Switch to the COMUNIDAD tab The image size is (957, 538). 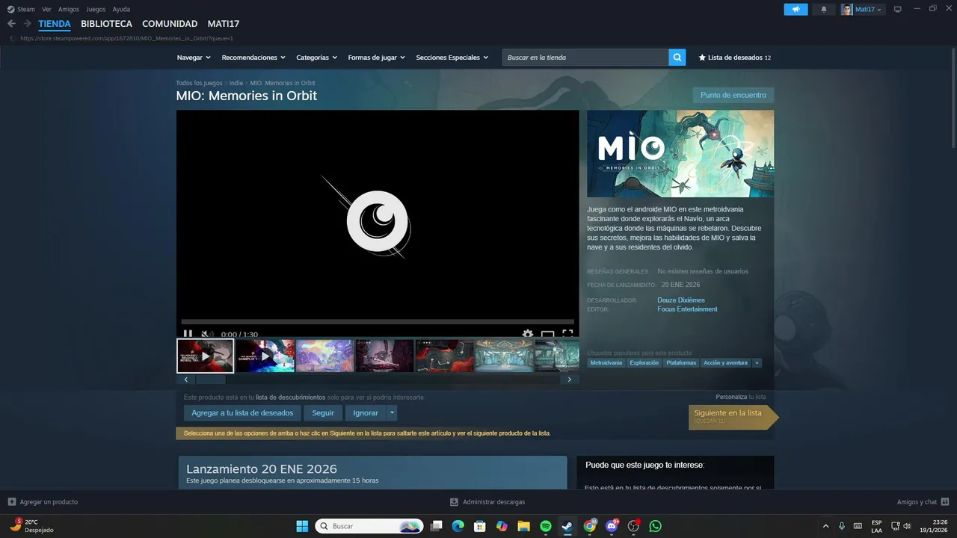pos(170,24)
